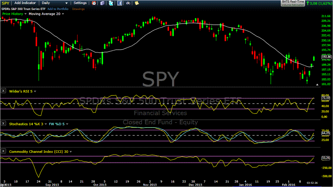Click the Add Indicator button
This screenshot has height=187, width=333.
click(x=25, y=3)
